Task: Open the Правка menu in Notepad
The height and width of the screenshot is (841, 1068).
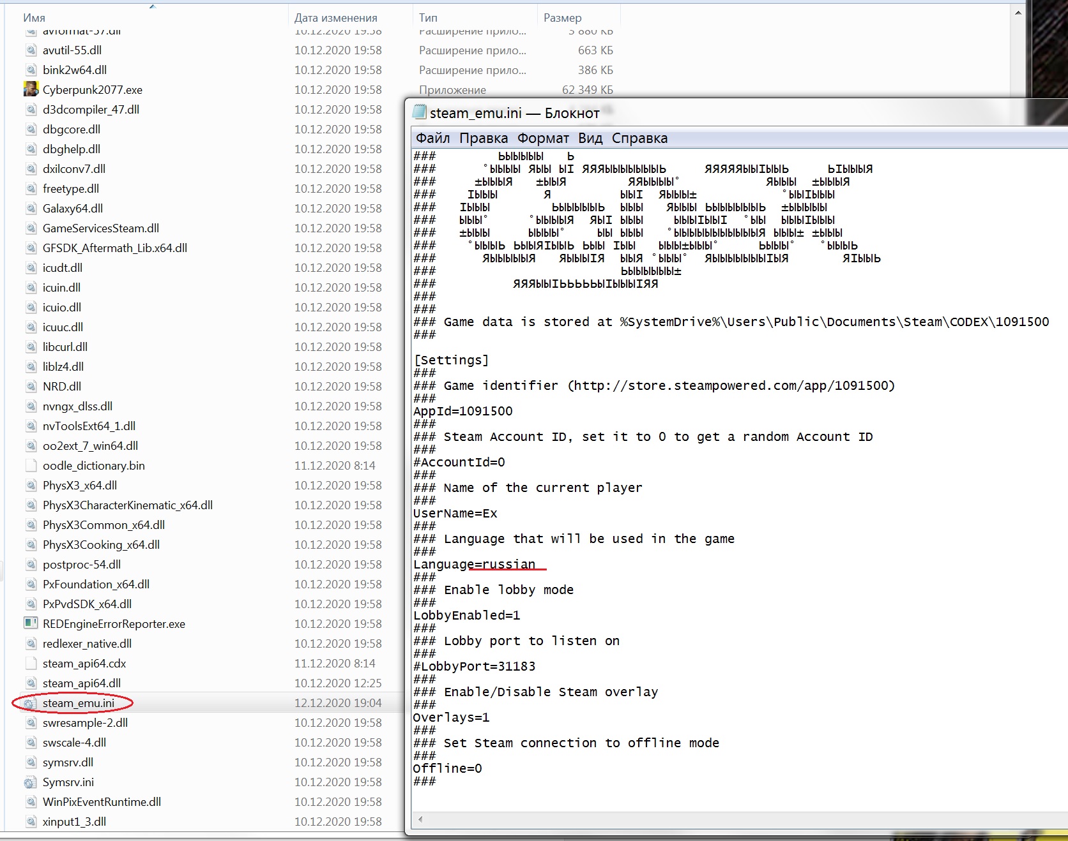Action: pyautogui.click(x=484, y=138)
